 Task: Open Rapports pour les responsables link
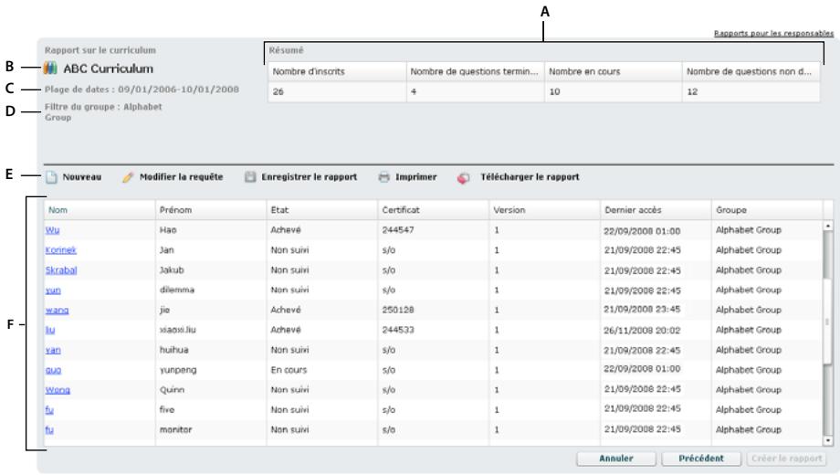coord(773,33)
